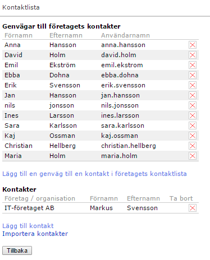
Task: Open the 'Importera kontakter' link
Action: [35, 234]
